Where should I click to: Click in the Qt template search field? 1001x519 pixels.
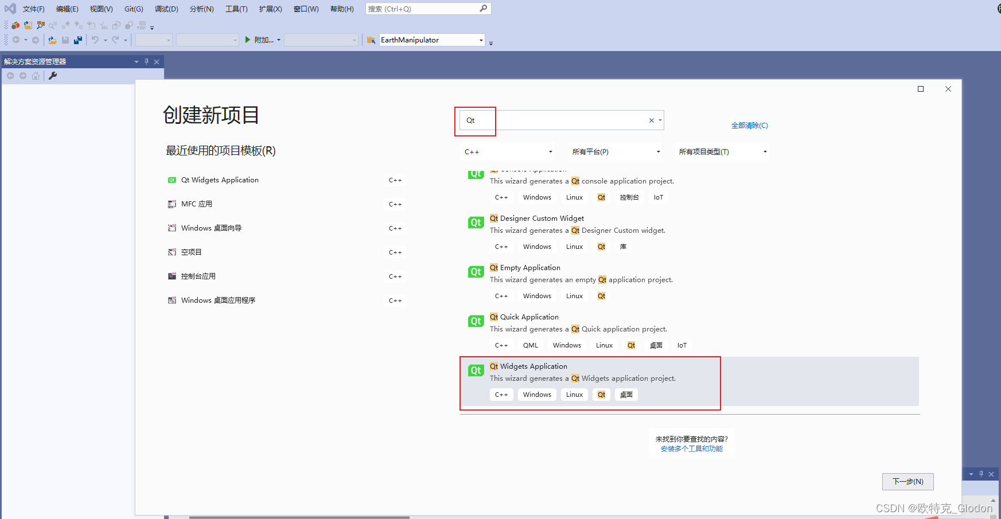(x=562, y=120)
